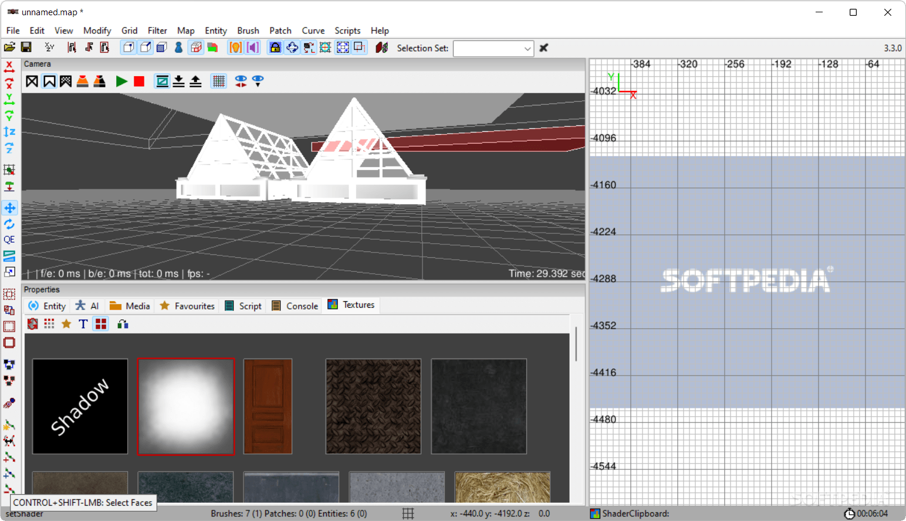Viewport: 906px width, 521px height.
Task: Click the black down-arrow-to-line camera icon
Action: pyautogui.click(x=178, y=81)
